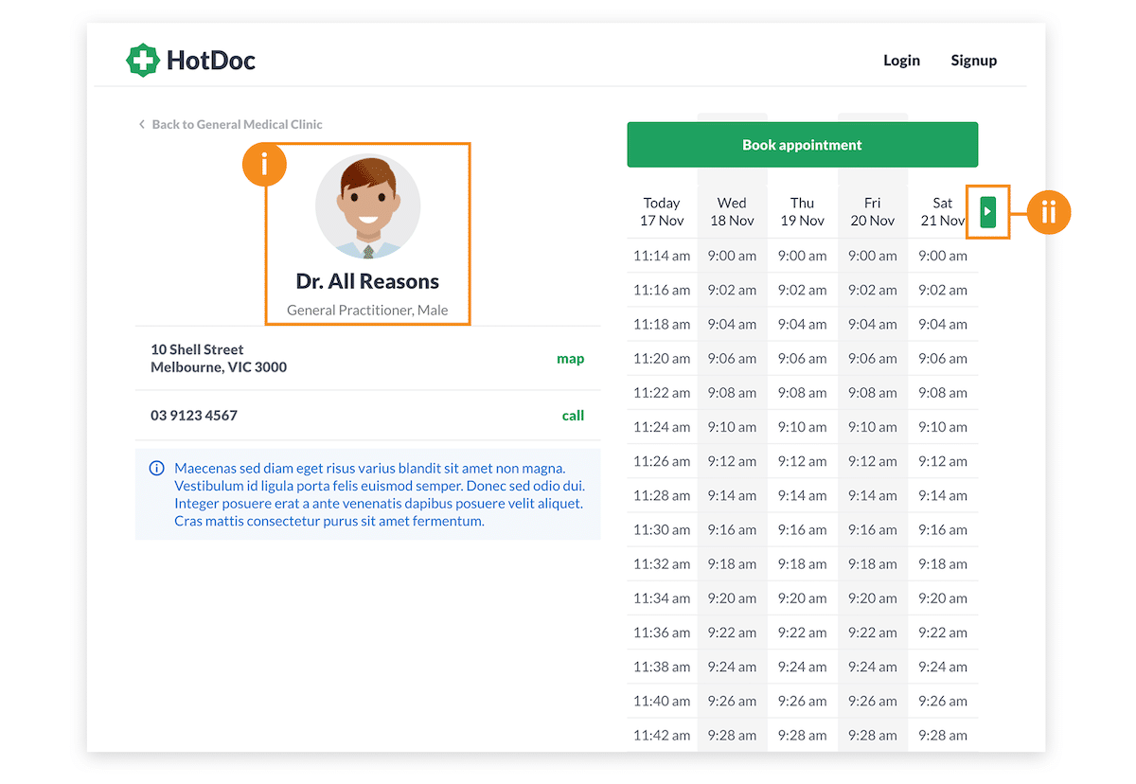Viewport: 1136px width, 784px height.
Task: Select the 11:14 am slot for Today
Action: click(x=661, y=255)
